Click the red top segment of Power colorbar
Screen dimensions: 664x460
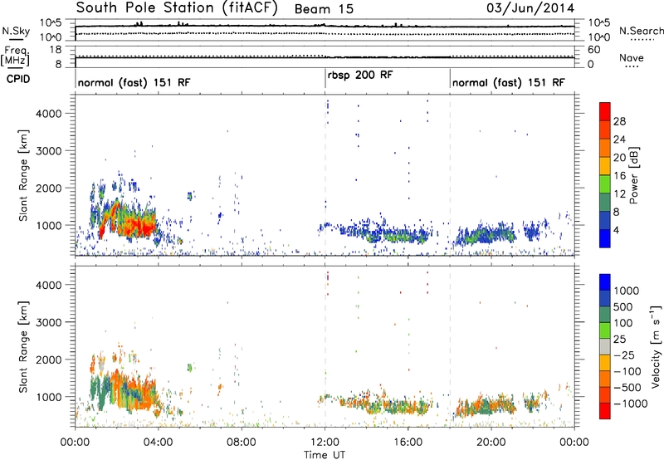(605, 111)
